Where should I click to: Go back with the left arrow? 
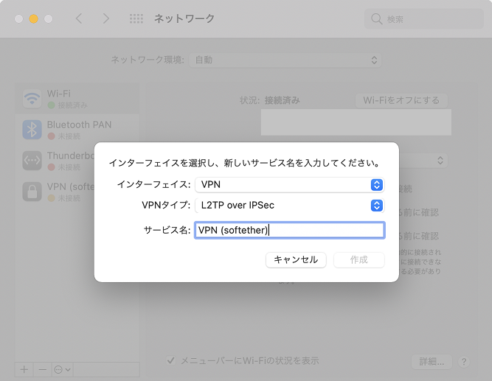click(x=79, y=18)
